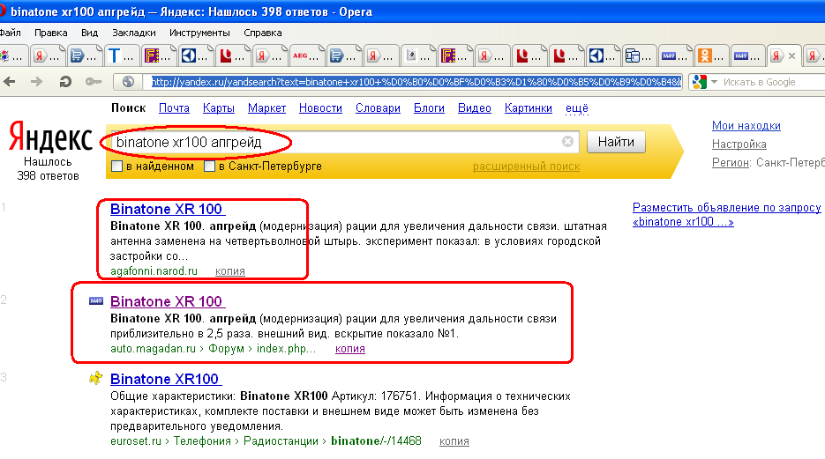
Task: Click the key-shaped password wand icon
Action: (92, 82)
